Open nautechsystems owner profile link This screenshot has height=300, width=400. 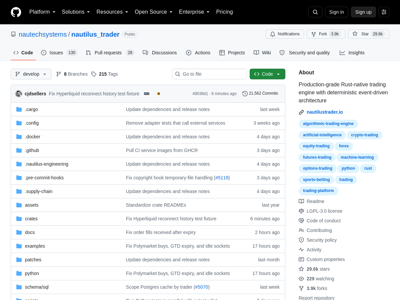[43, 34]
